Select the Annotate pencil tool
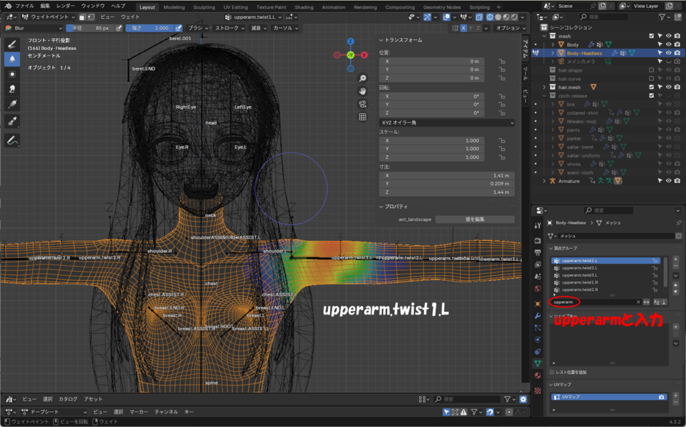 point(12,140)
